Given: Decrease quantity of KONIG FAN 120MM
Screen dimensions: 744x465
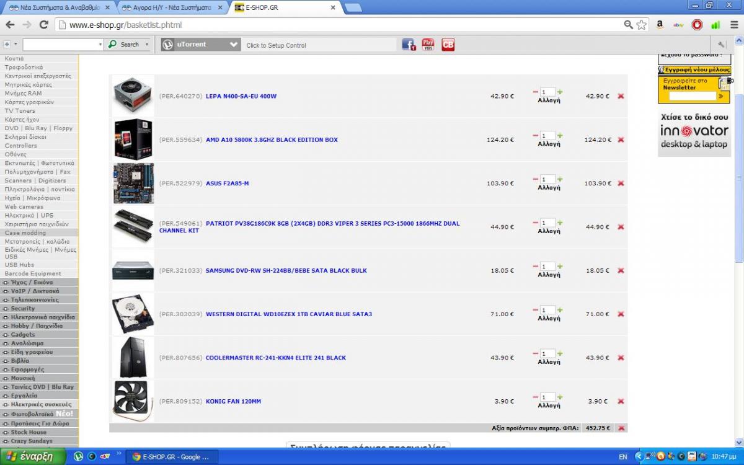Looking at the screenshot, I should pyautogui.click(x=535, y=397).
